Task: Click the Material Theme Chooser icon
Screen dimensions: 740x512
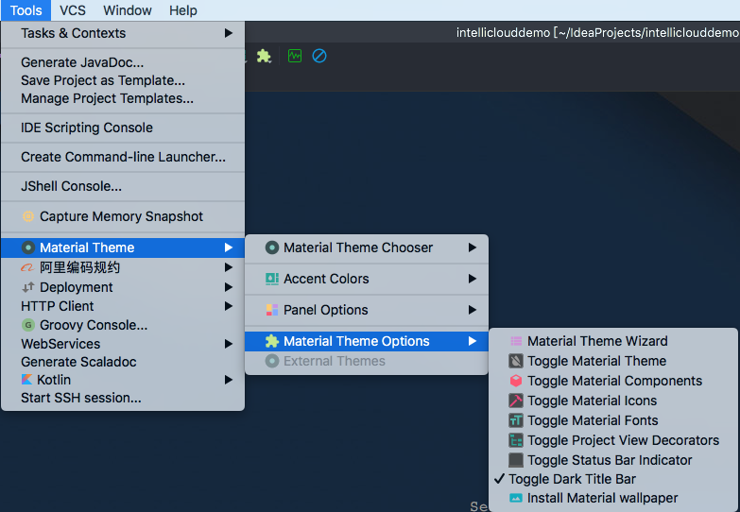Action: point(272,247)
